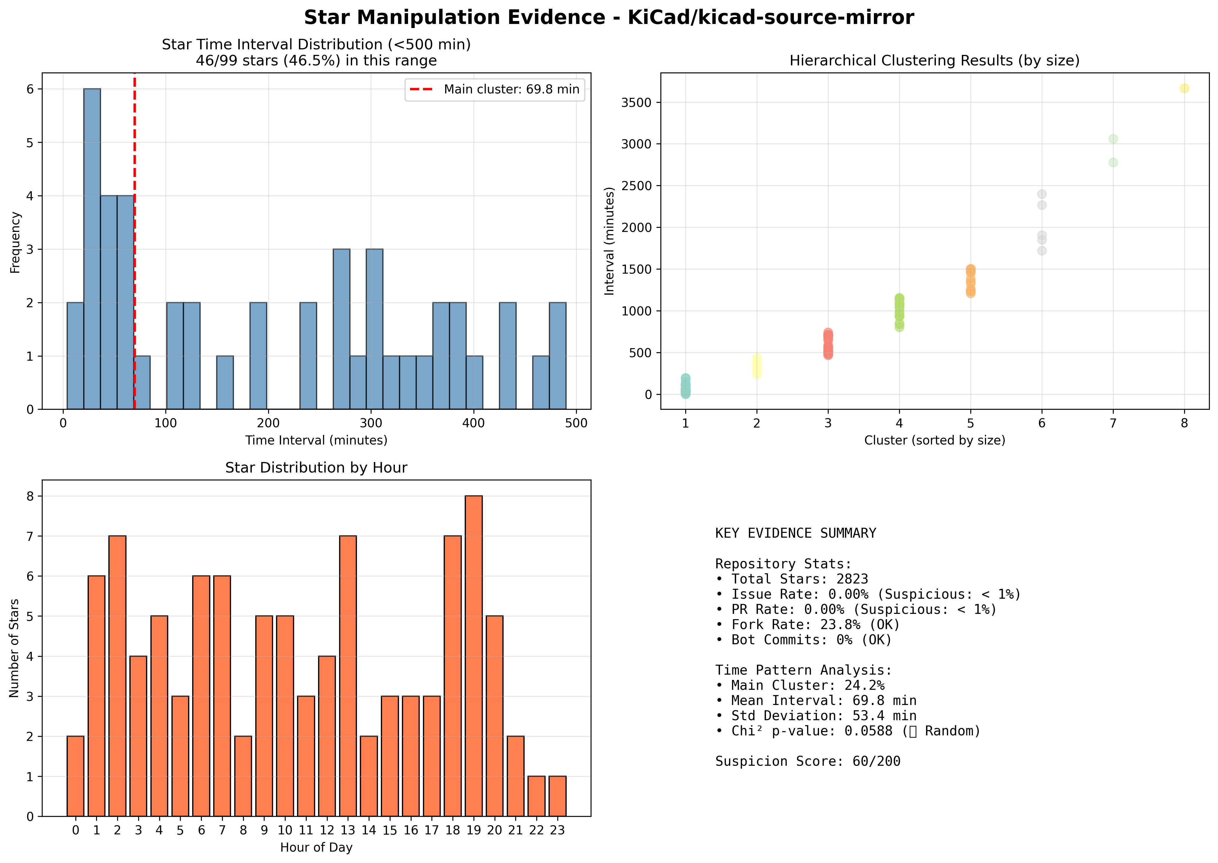Click the 'Hour of Day' axis label
This screenshot has height=863, width=1218.
[x=316, y=847]
